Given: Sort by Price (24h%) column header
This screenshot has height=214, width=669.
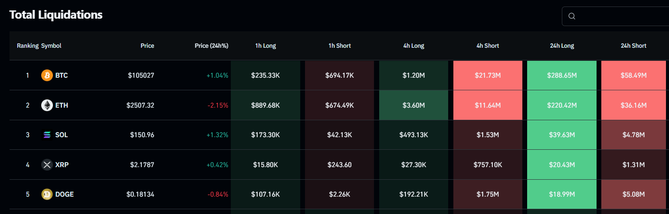Looking at the screenshot, I should tap(211, 46).
